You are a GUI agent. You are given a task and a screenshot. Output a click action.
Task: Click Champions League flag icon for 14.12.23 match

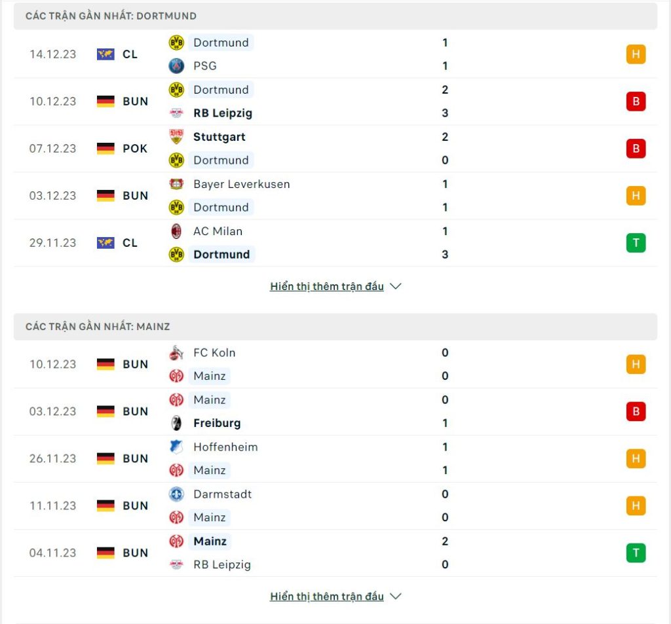coord(105,54)
